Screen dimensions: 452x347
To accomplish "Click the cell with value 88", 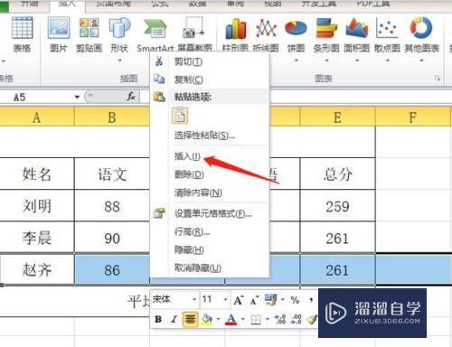I will (x=112, y=206).
